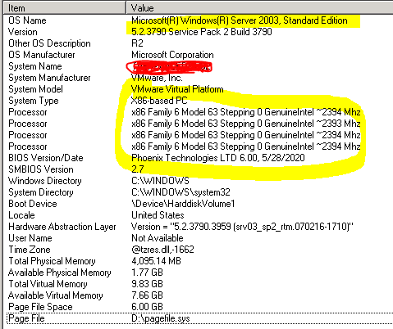Click the HAL version '5.2.3790.3959' value
Viewport: 393px width, 329px height.
click(x=242, y=227)
